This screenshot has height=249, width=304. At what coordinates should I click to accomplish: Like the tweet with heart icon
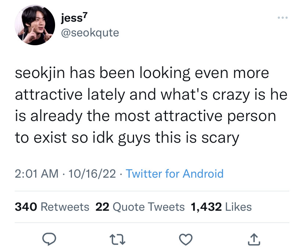tap(186, 239)
